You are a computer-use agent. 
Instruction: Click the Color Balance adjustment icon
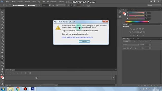[x=133, y=32]
